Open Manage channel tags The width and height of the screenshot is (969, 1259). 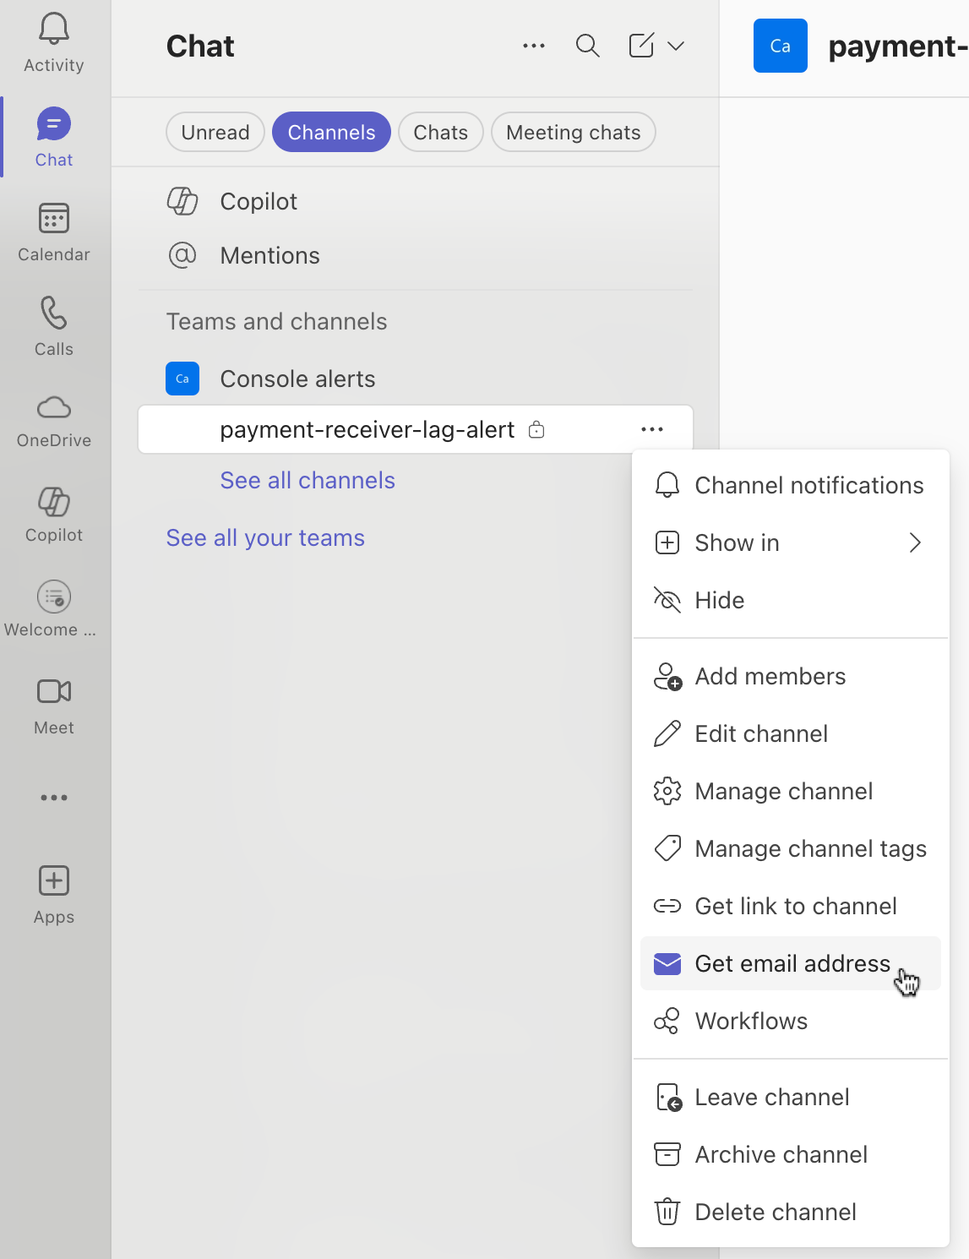791,848
